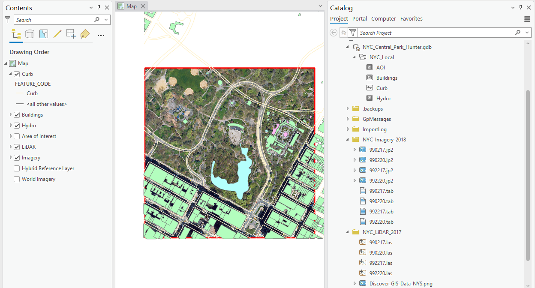Select the Hydro feature class in NYC_Local
535x288 pixels.
point(383,99)
